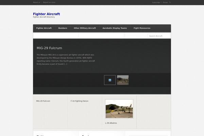Open the MiG-29 Fulcrum slider heading
Viewport: 204px width, 136px height.
pos(49,48)
